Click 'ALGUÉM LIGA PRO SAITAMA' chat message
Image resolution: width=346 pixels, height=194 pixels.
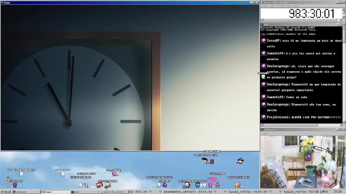[316, 117]
